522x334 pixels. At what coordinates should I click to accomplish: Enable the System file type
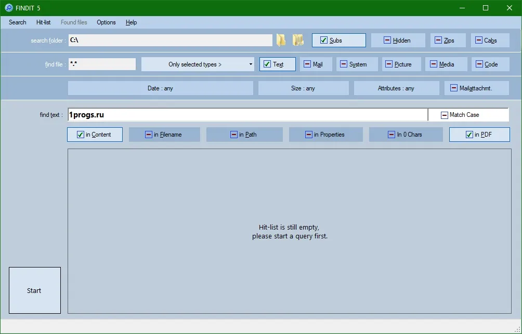tap(357, 64)
